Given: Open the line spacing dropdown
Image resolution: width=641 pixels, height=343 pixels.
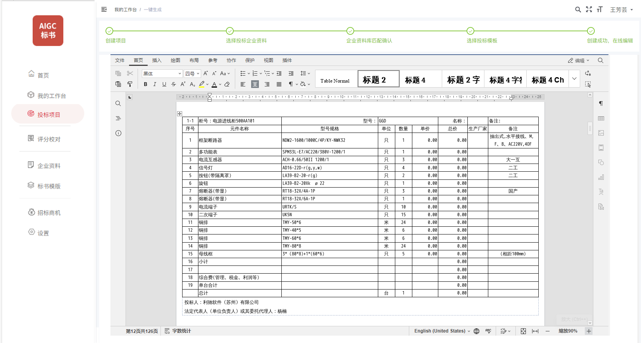Looking at the screenshot, I should pos(305,73).
